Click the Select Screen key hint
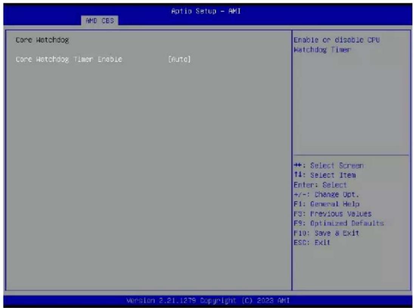 coord(329,165)
